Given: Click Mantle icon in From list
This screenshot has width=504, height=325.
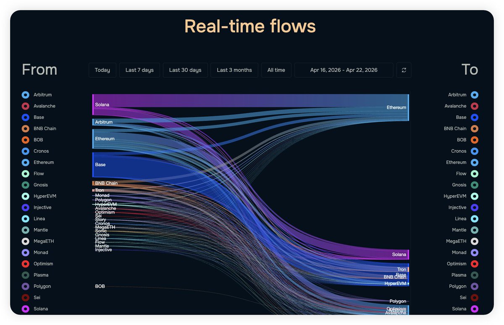Looking at the screenshot, I should 26,230.
